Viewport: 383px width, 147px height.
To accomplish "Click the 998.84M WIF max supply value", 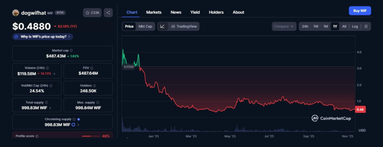I will tap(88, 108).
